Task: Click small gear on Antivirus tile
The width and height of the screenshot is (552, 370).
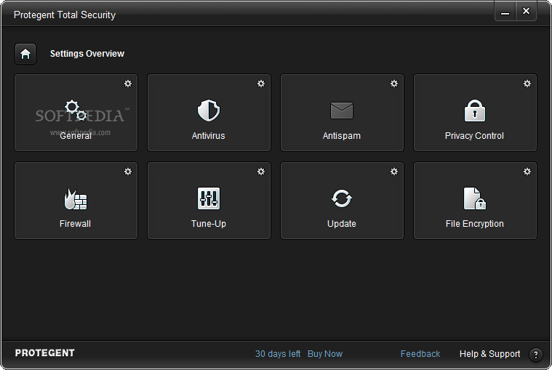Action: coord(261,84)
